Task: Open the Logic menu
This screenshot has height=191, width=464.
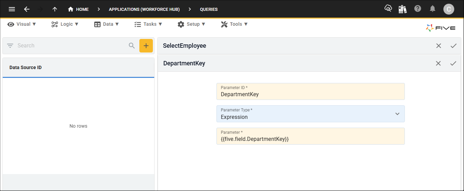Action: (x=65, y=24)
